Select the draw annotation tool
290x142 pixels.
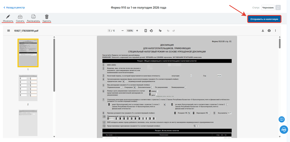pos(160,31)
